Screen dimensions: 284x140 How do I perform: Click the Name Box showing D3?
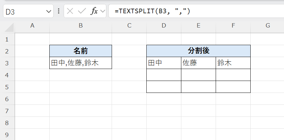coord(23,12)
